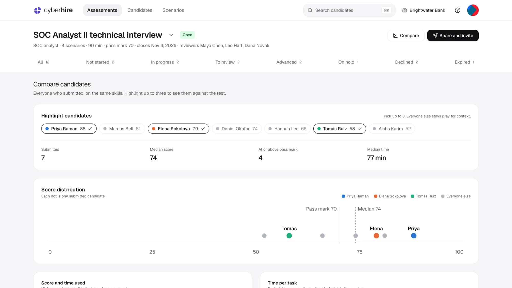Click the search magnifier icon
512x288 pixels.
click(310, 10)
